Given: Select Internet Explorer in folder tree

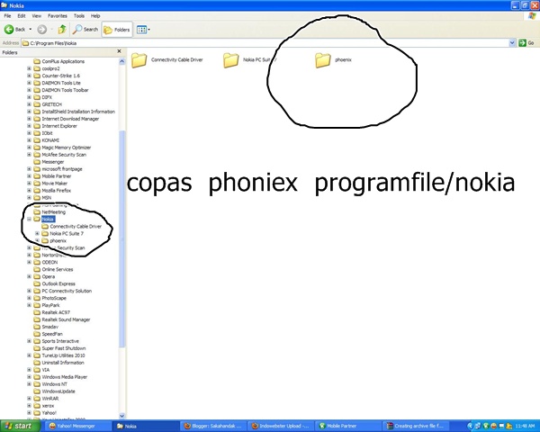Looking at the screenshot, I should (x=59, y=126).
